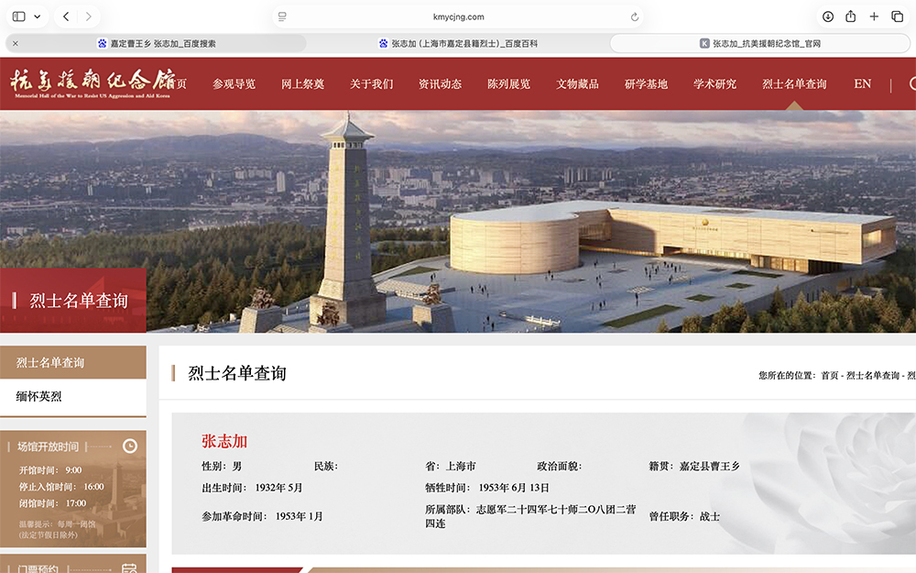The height and width of the screenshot is (573, 916).
Task: Click the 所属部队 志愿军二十四军 text
Action: [x=530, y=516]
